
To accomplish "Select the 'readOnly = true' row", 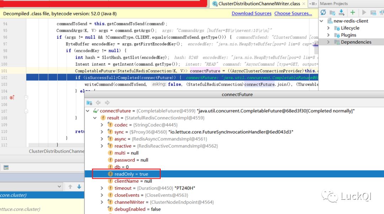I will [234, 174].
